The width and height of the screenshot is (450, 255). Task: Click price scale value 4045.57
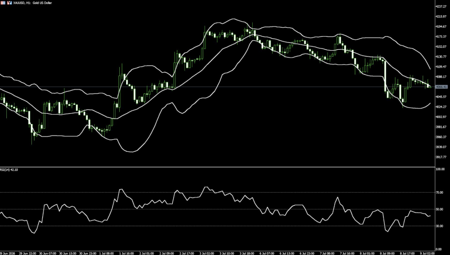(441, 97)
